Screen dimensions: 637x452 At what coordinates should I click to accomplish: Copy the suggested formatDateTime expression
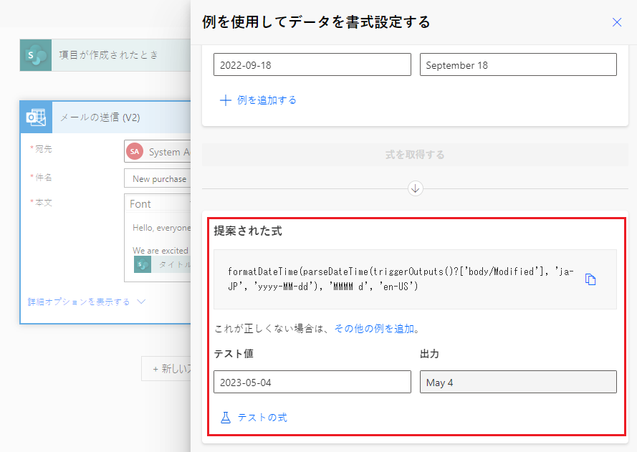tap(590, 279)
